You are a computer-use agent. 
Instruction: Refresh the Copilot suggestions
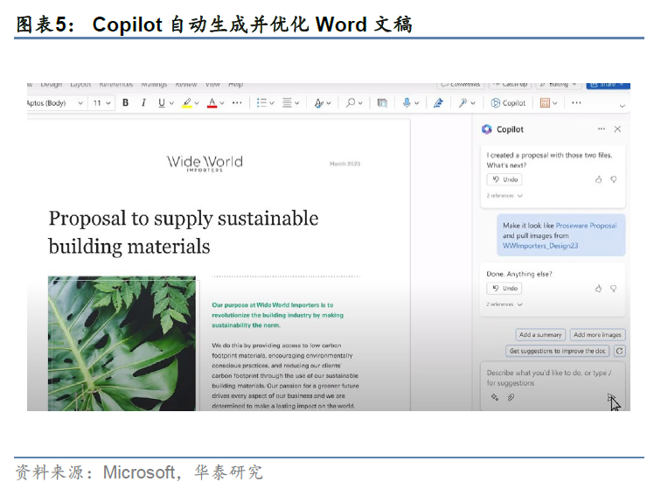pos(619,351)
